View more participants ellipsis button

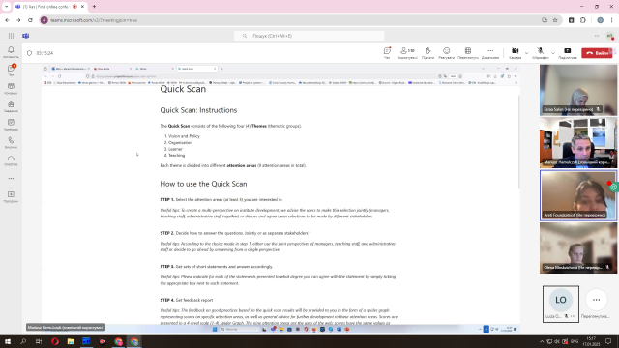(x=596, y=300)
